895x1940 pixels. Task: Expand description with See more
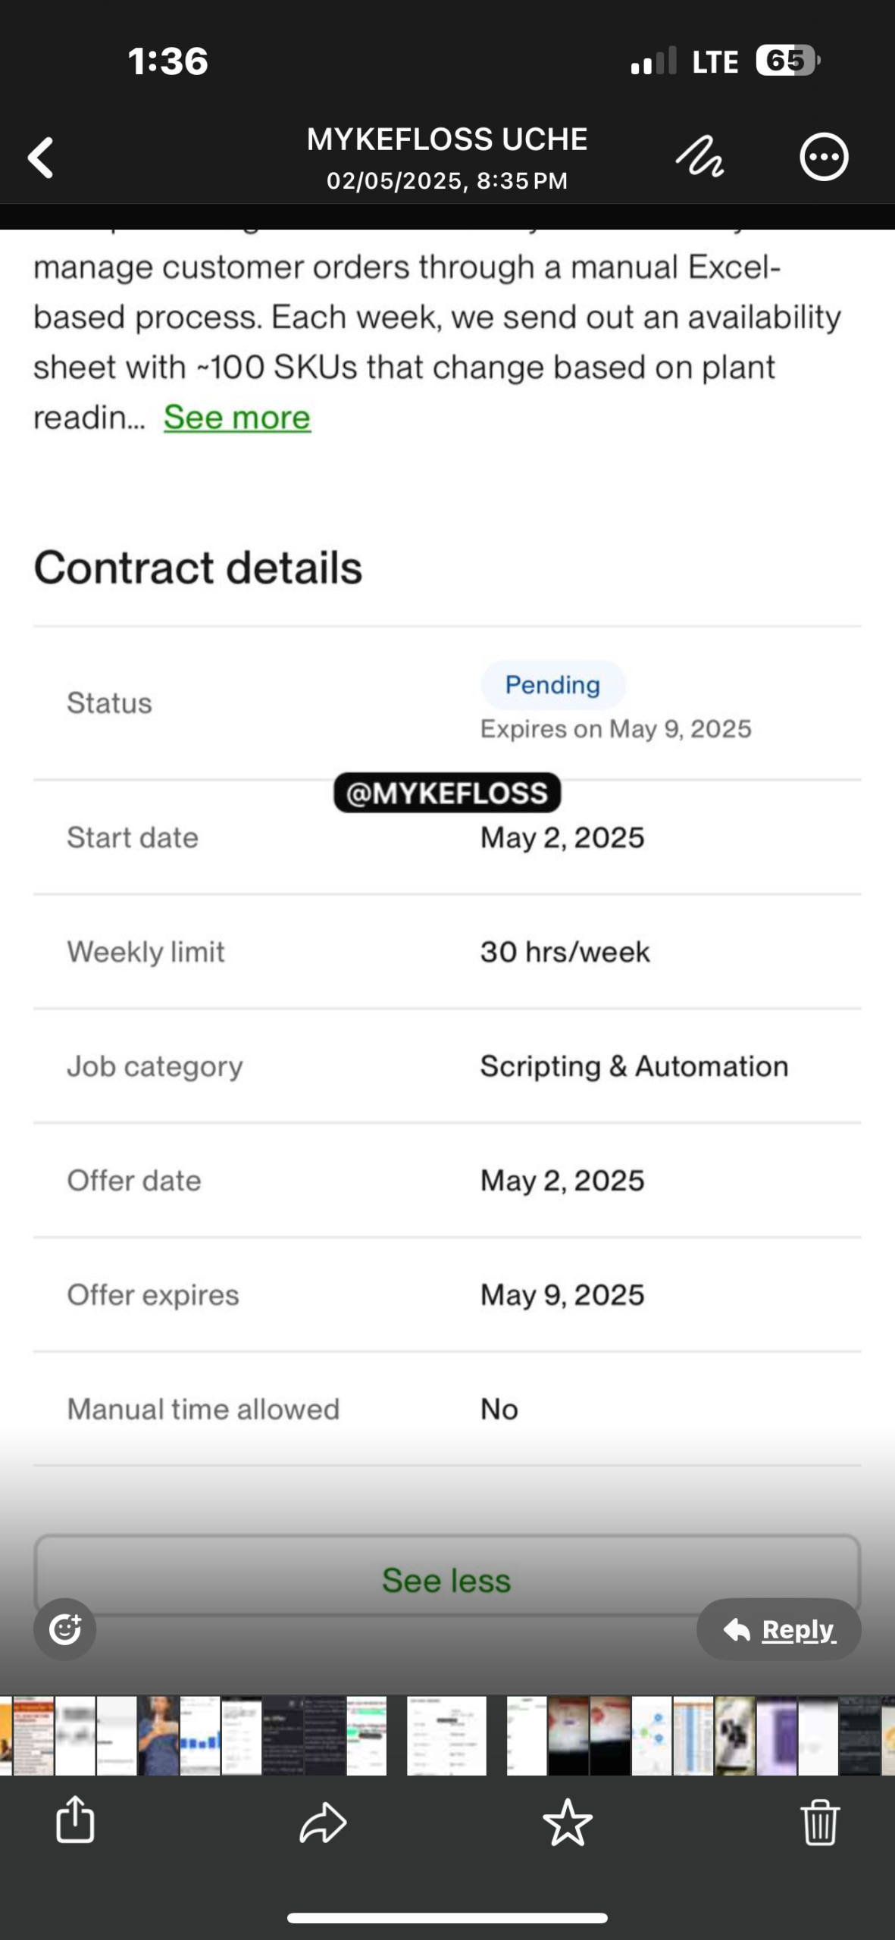[237, 418]
